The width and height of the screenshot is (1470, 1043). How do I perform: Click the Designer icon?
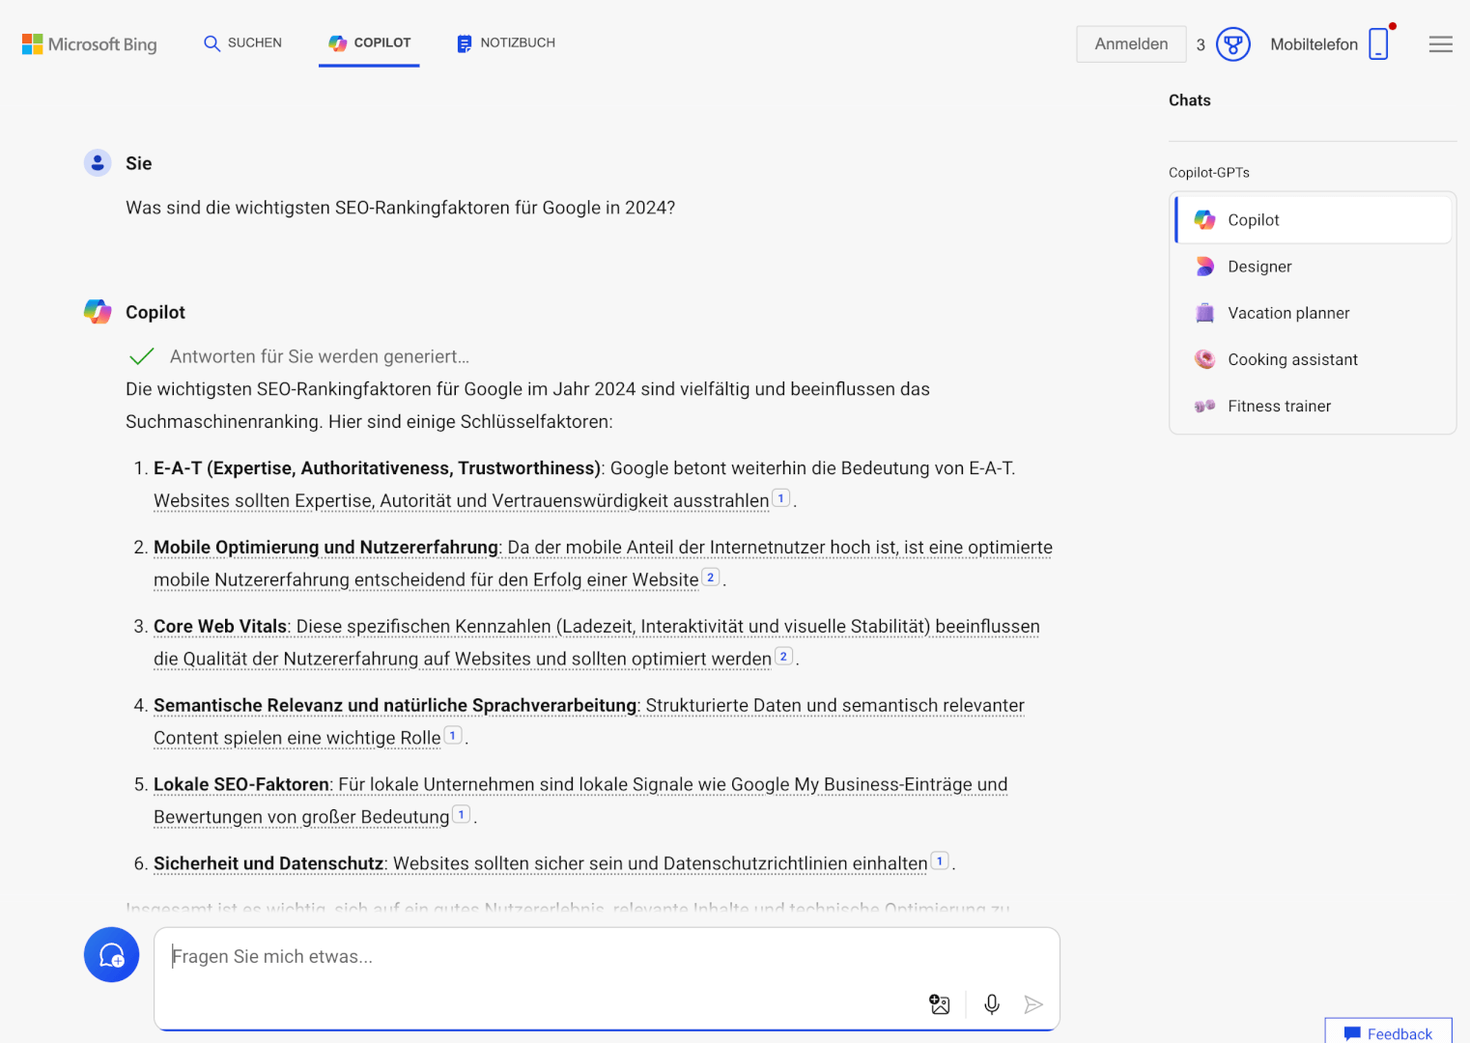coord(1204,267)
